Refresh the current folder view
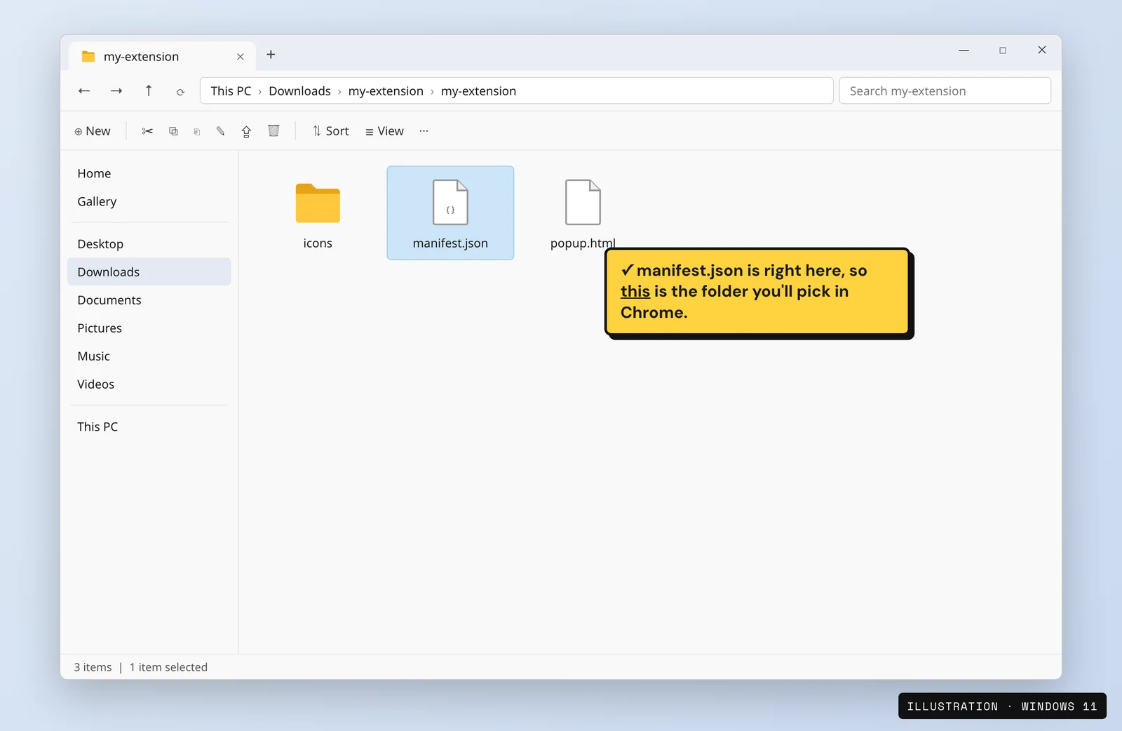The image size is (1122, 731). coord(180,91)
